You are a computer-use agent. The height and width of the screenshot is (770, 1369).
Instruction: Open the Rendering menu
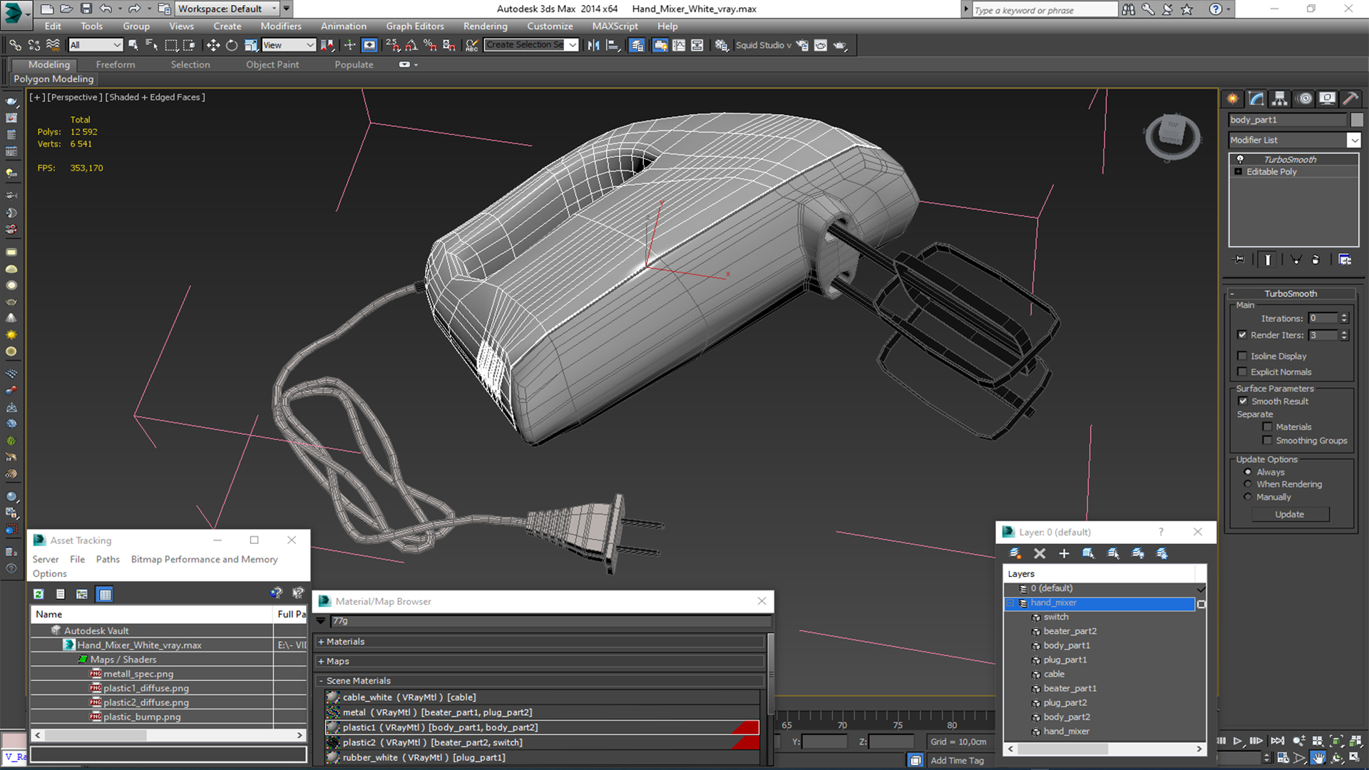(485, 26)
